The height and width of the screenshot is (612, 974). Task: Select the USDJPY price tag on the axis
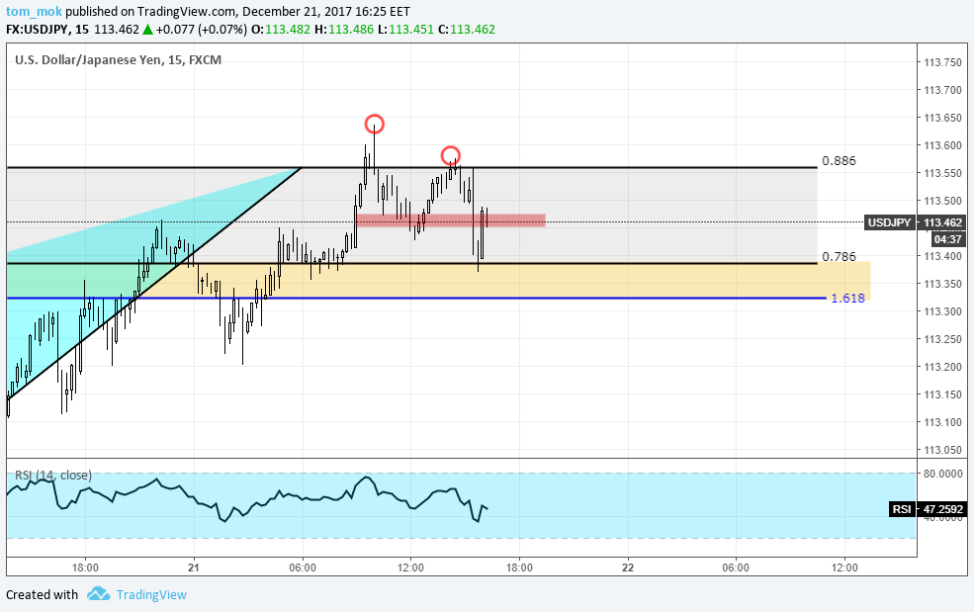(x=890, y=222)
